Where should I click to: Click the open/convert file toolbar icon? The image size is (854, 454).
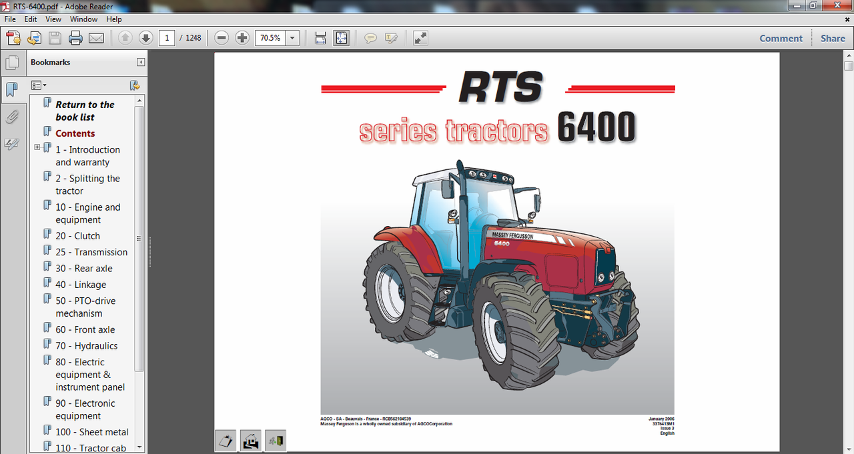[x=34, y=38]
